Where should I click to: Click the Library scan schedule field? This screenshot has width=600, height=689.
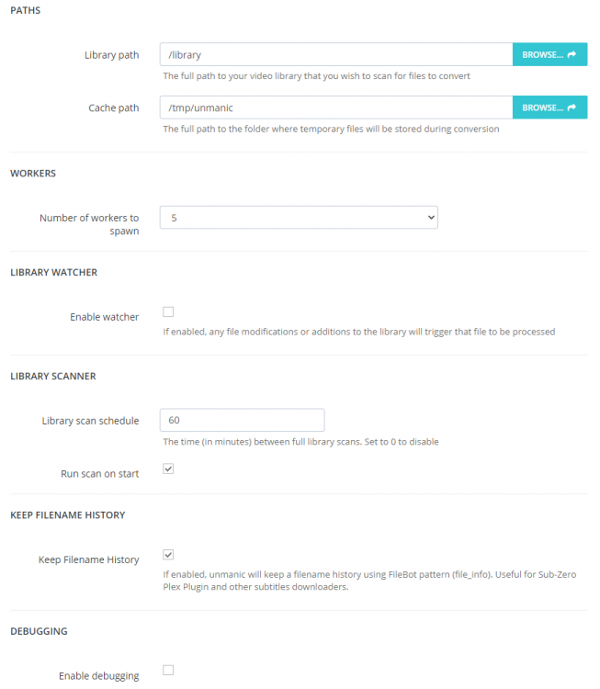(x=242, y=420)
